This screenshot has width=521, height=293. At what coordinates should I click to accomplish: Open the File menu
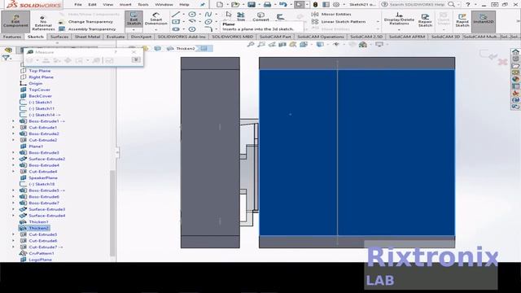pyautogui.click(x=78, y=5)
